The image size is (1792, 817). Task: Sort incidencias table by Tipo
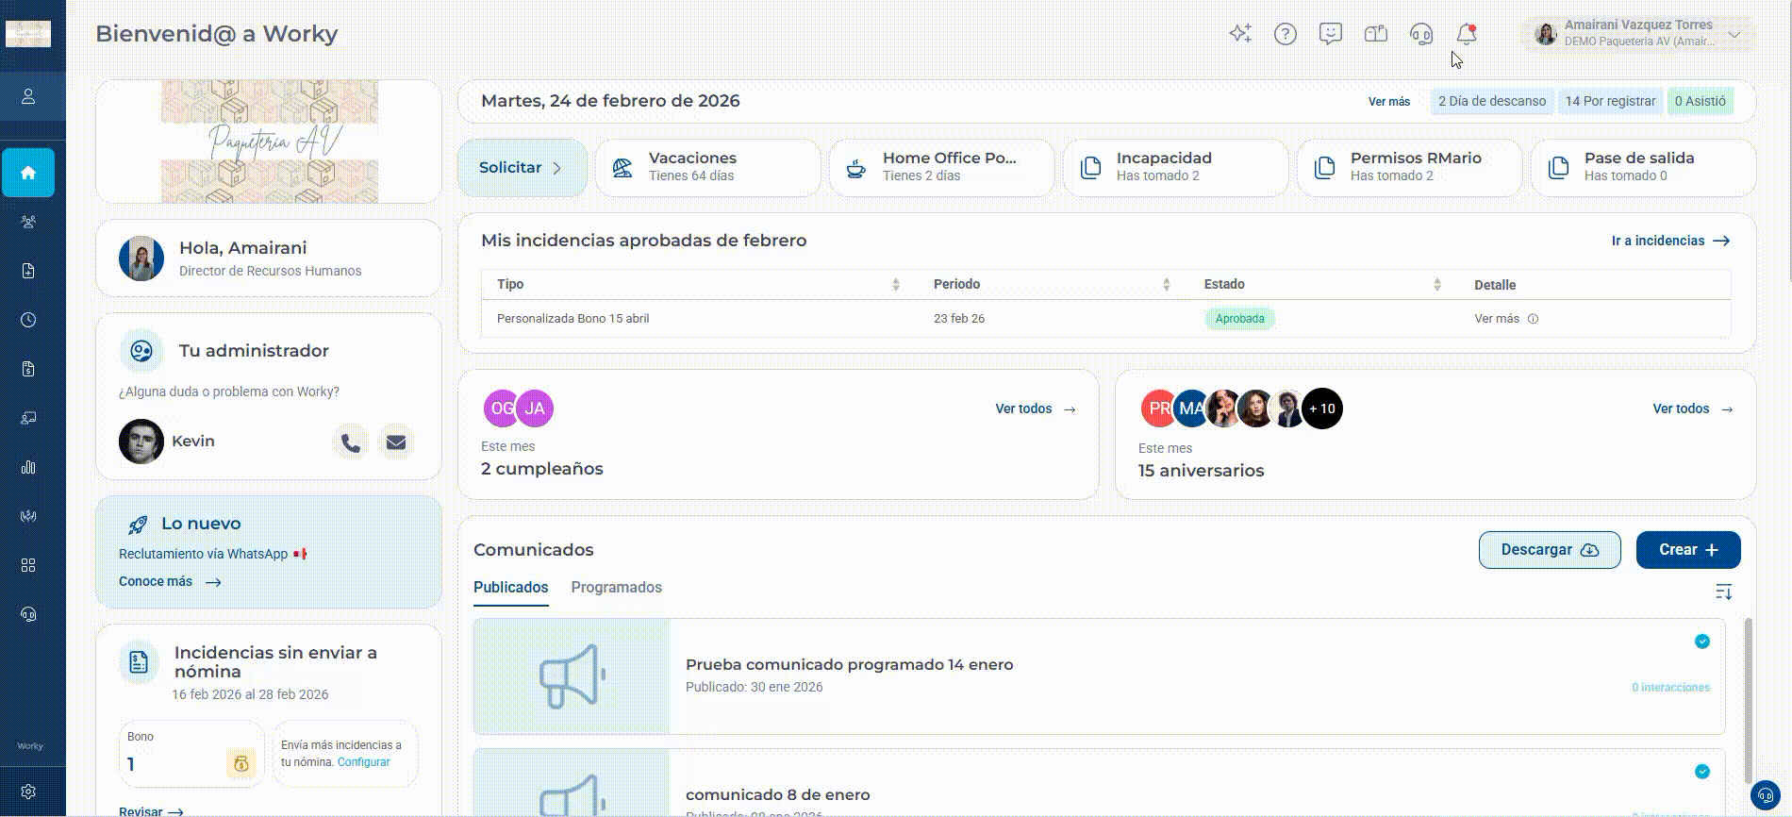(x=895, y=285)
